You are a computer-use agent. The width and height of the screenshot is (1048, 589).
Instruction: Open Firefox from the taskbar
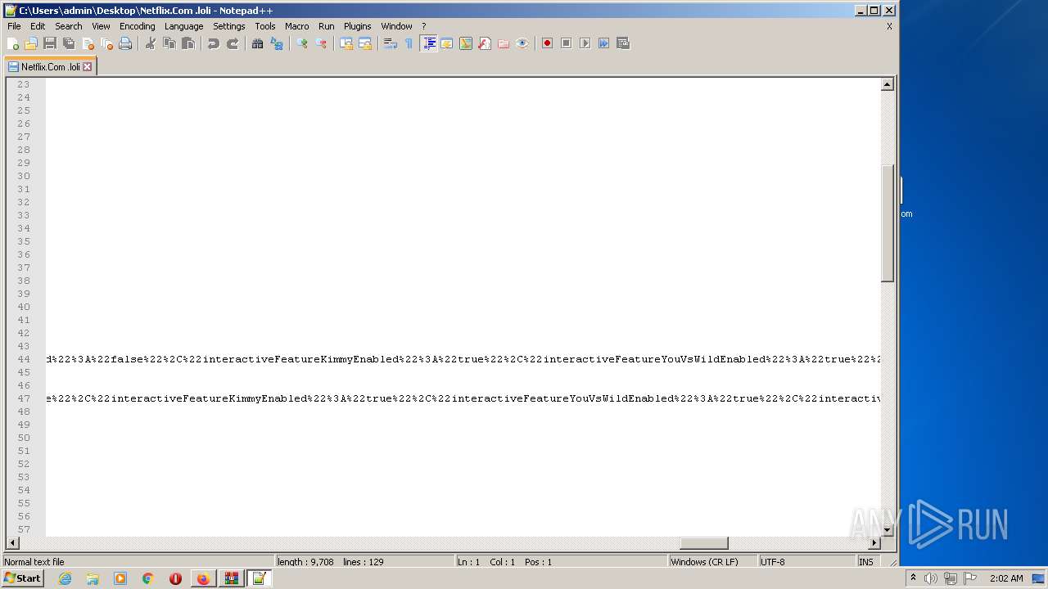point(202,578)
